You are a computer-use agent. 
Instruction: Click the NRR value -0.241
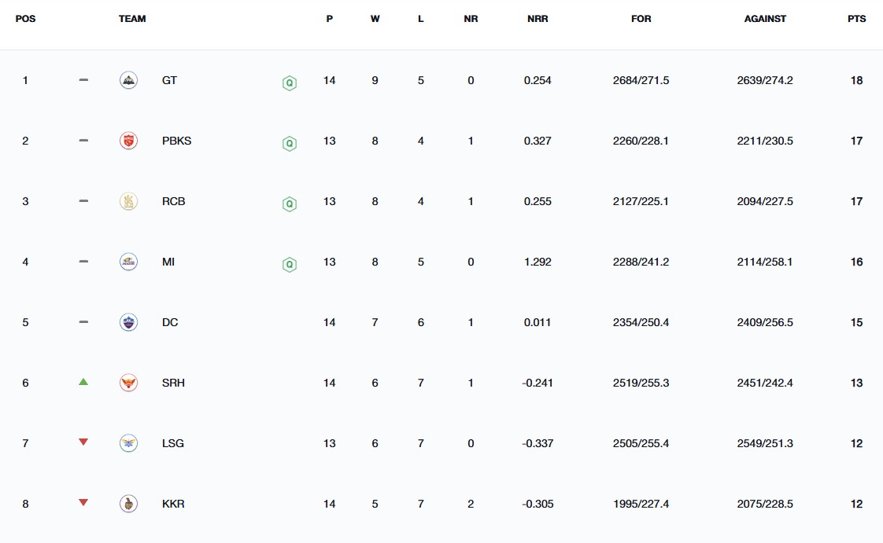click(x=538, y=383)
